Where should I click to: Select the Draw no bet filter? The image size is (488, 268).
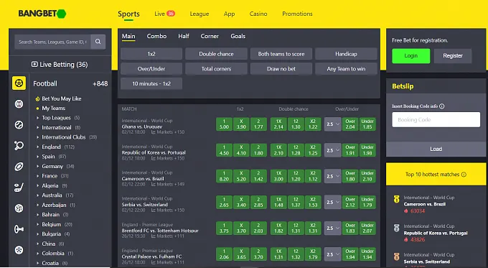tap(281, 69)
